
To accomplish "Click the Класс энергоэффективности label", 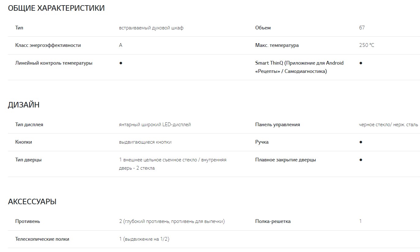I will coord(48,45).
